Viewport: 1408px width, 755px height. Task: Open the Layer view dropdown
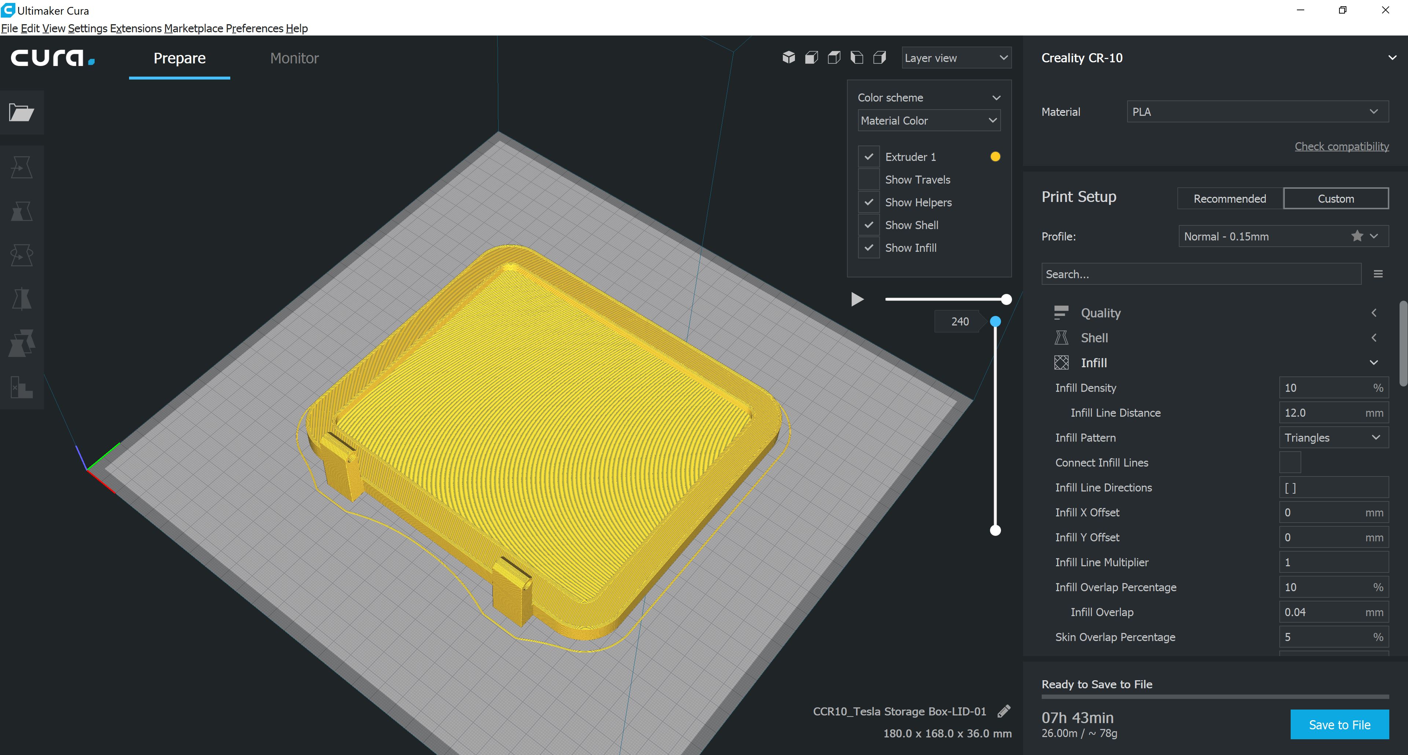[956, 58]
